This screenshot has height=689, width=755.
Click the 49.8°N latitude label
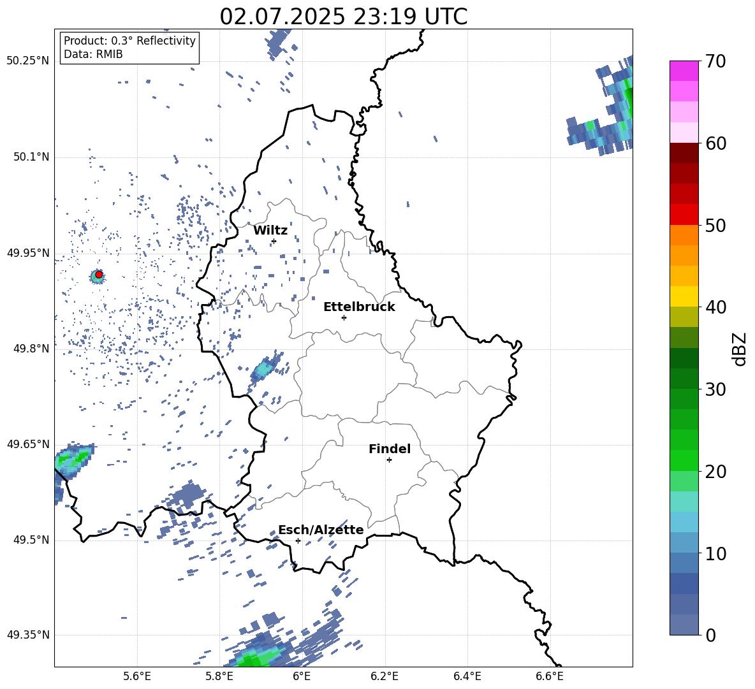[x=31, y=349]
